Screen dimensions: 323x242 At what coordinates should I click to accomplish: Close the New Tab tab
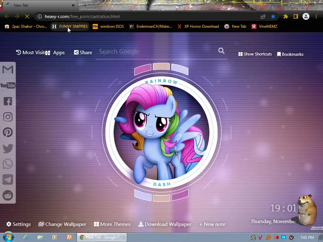(x=73, y=5)
